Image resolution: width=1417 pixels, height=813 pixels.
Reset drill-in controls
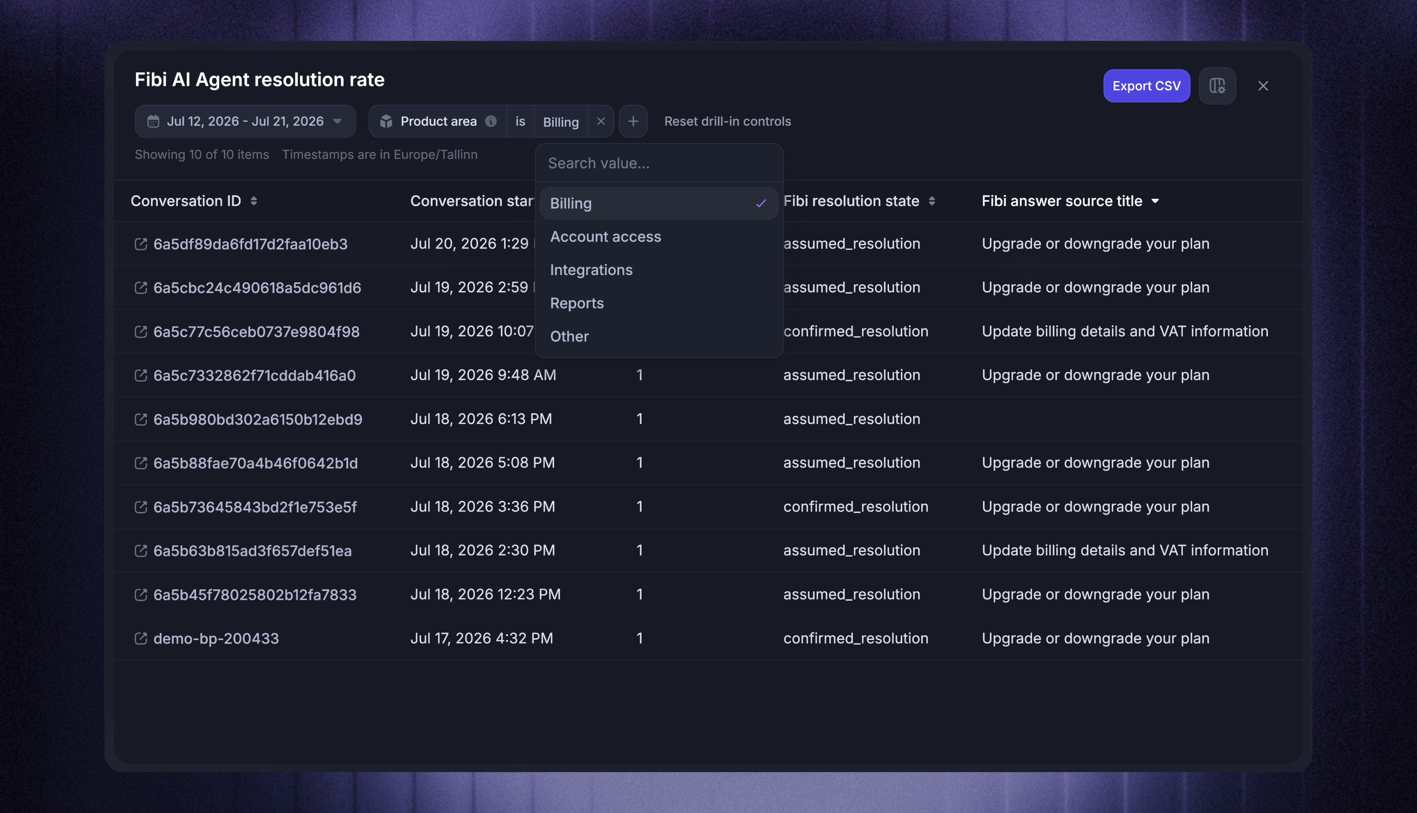727,121
